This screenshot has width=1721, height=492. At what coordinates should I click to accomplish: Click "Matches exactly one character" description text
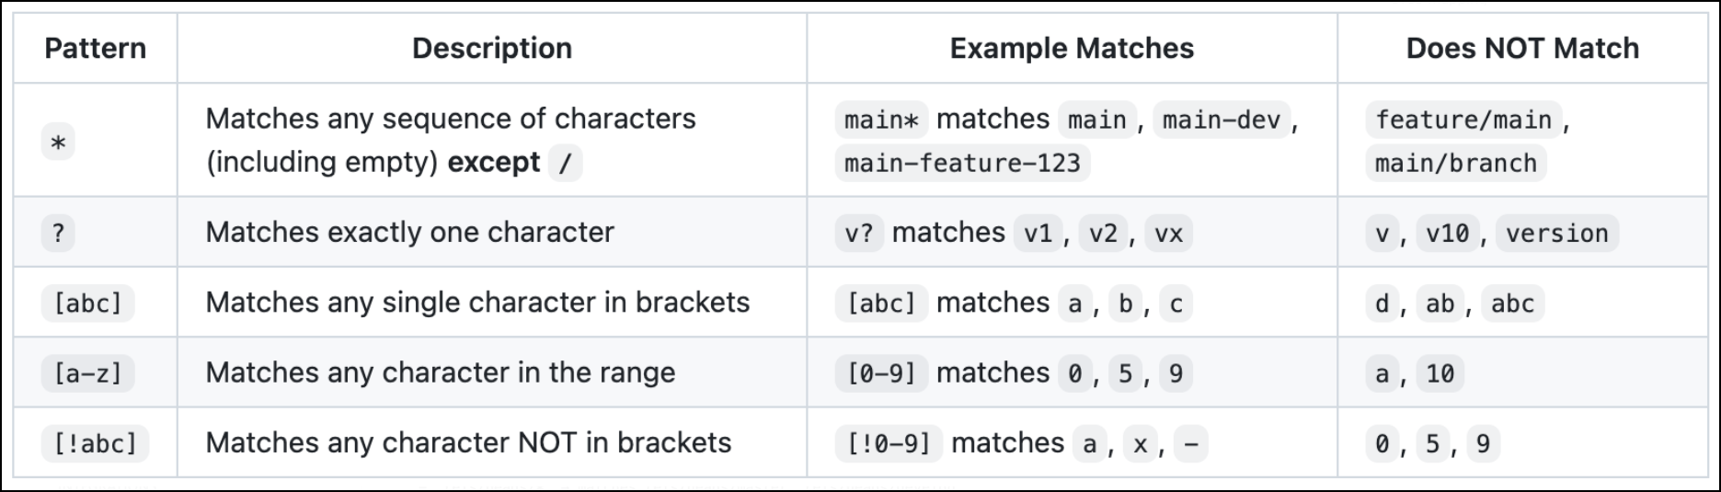409,233
